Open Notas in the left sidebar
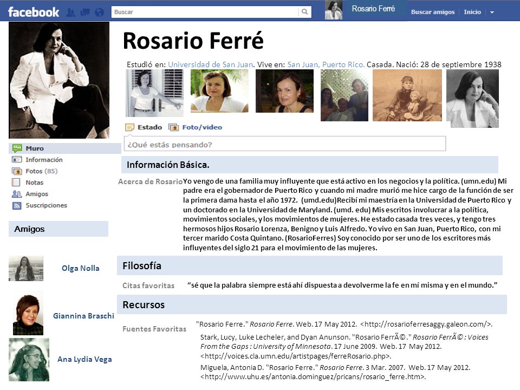The image size is (520, 390). click(x=35, y=183)
